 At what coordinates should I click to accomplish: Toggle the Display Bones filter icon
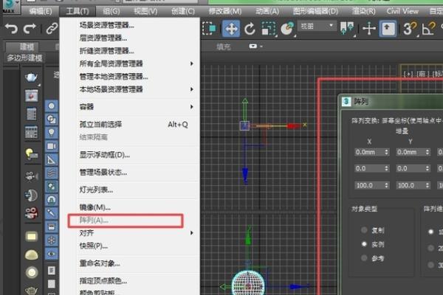tap(52, 213)
